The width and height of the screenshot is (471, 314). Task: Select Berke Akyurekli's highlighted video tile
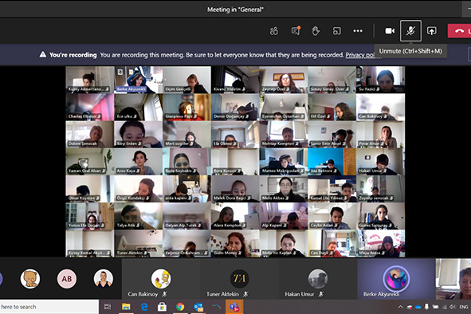coord(139,80)
